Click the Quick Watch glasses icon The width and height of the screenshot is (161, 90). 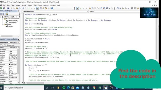click(110, 8)
